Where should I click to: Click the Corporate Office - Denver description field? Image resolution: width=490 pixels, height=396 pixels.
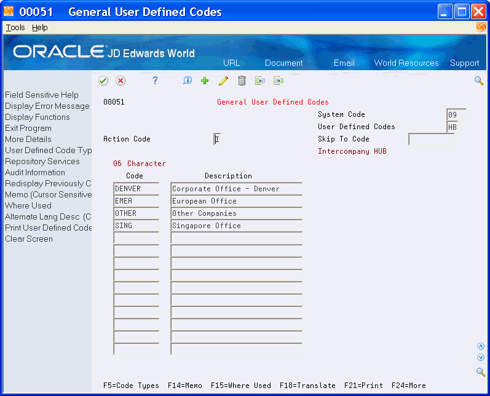(236, 188)
